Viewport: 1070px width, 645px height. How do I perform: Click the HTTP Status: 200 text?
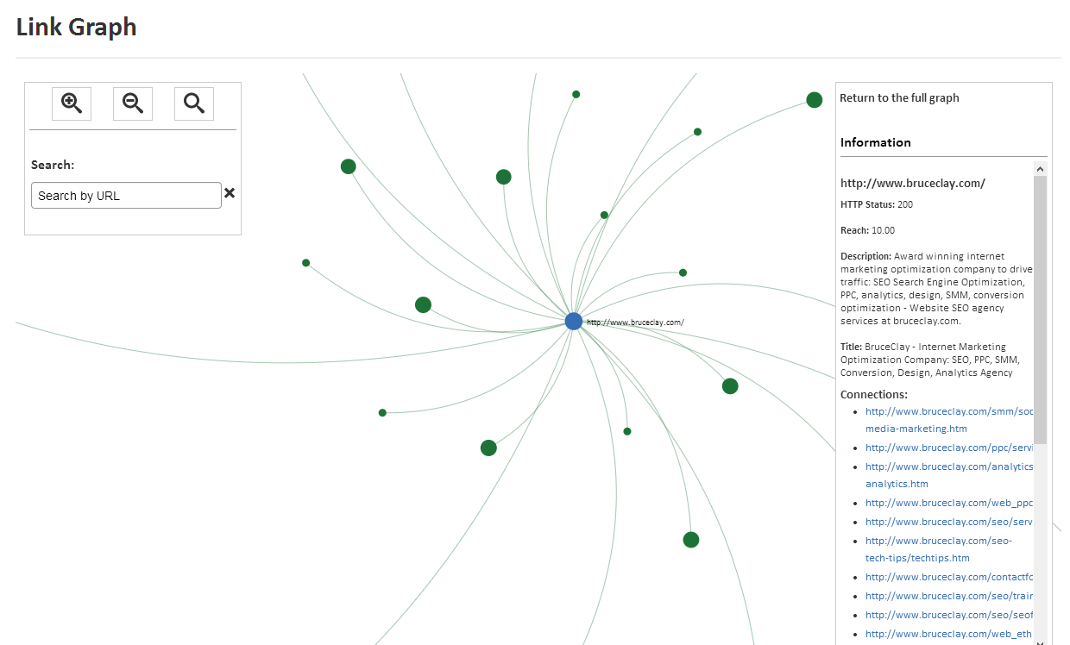[x=877, y=204]
